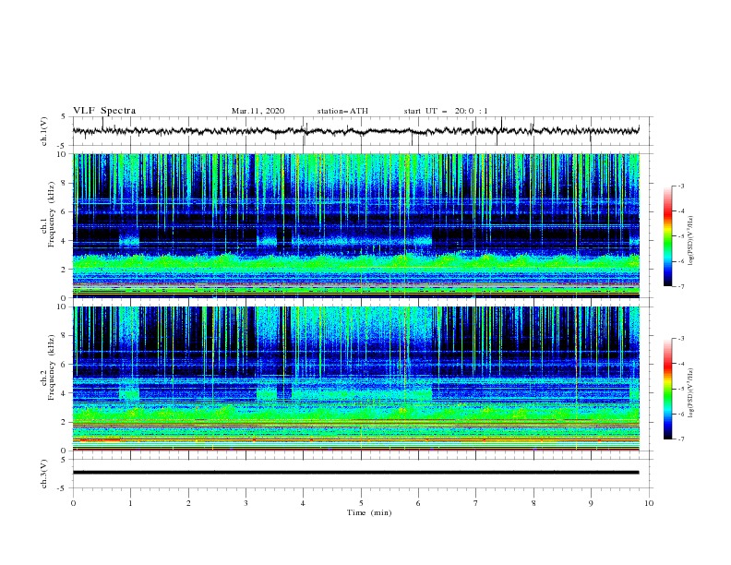
Task: Click the 'Time (min)' axis label
Action: [x=369, y=512]
